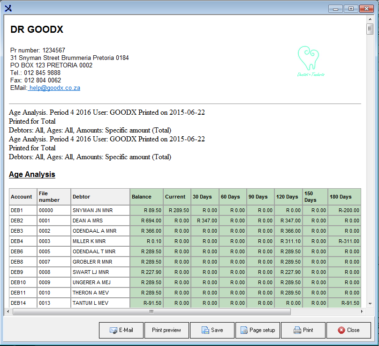The width and height of the screenshot is (379, 346).
Task: Open Page setup dialog
Action: 257,330
